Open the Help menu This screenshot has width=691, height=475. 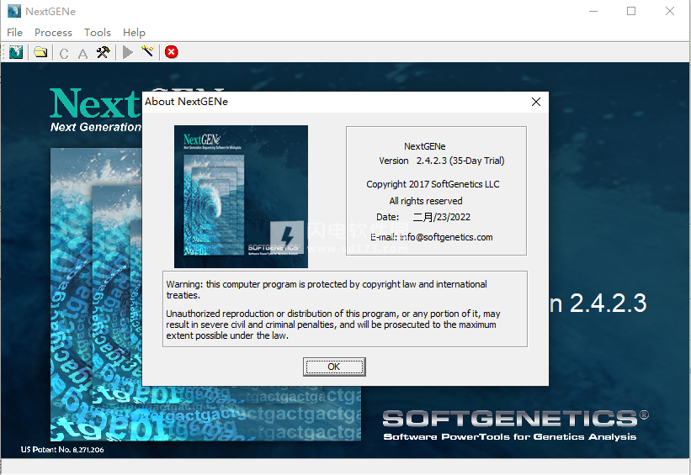(x=134, y=33)
